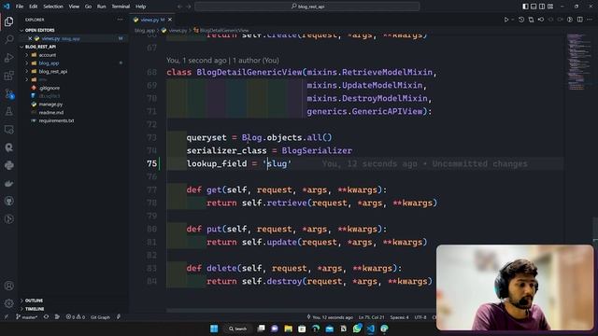598x336 pixels.
Task: Click the master branch indicator in the status bar
Action: 27,317
